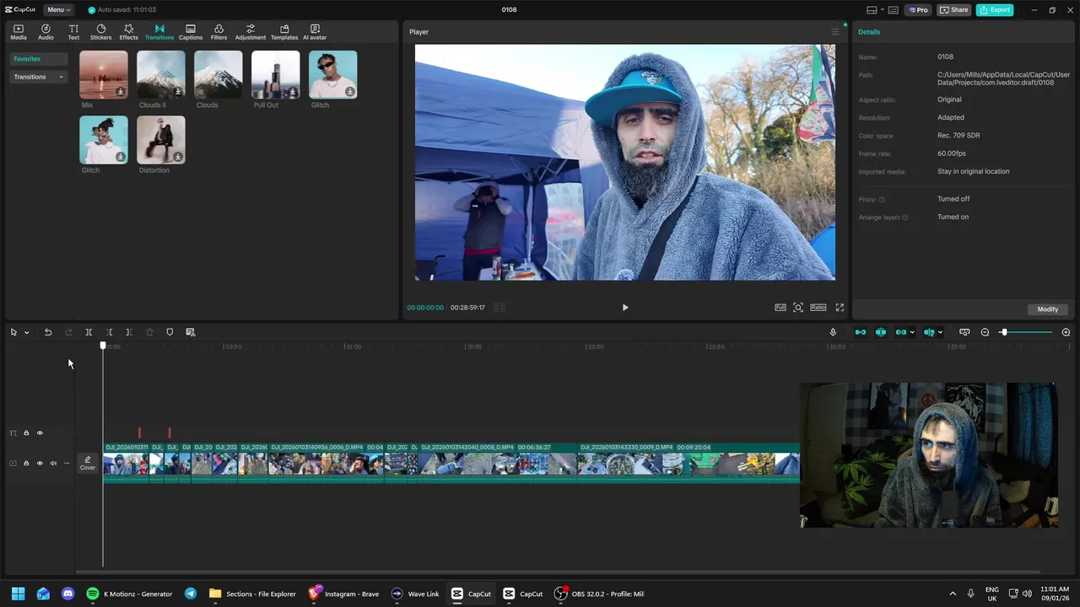Select the Pull Out transition thumbnail
The width and height of the screenshot is (1080, 607).
click(276, 75)
